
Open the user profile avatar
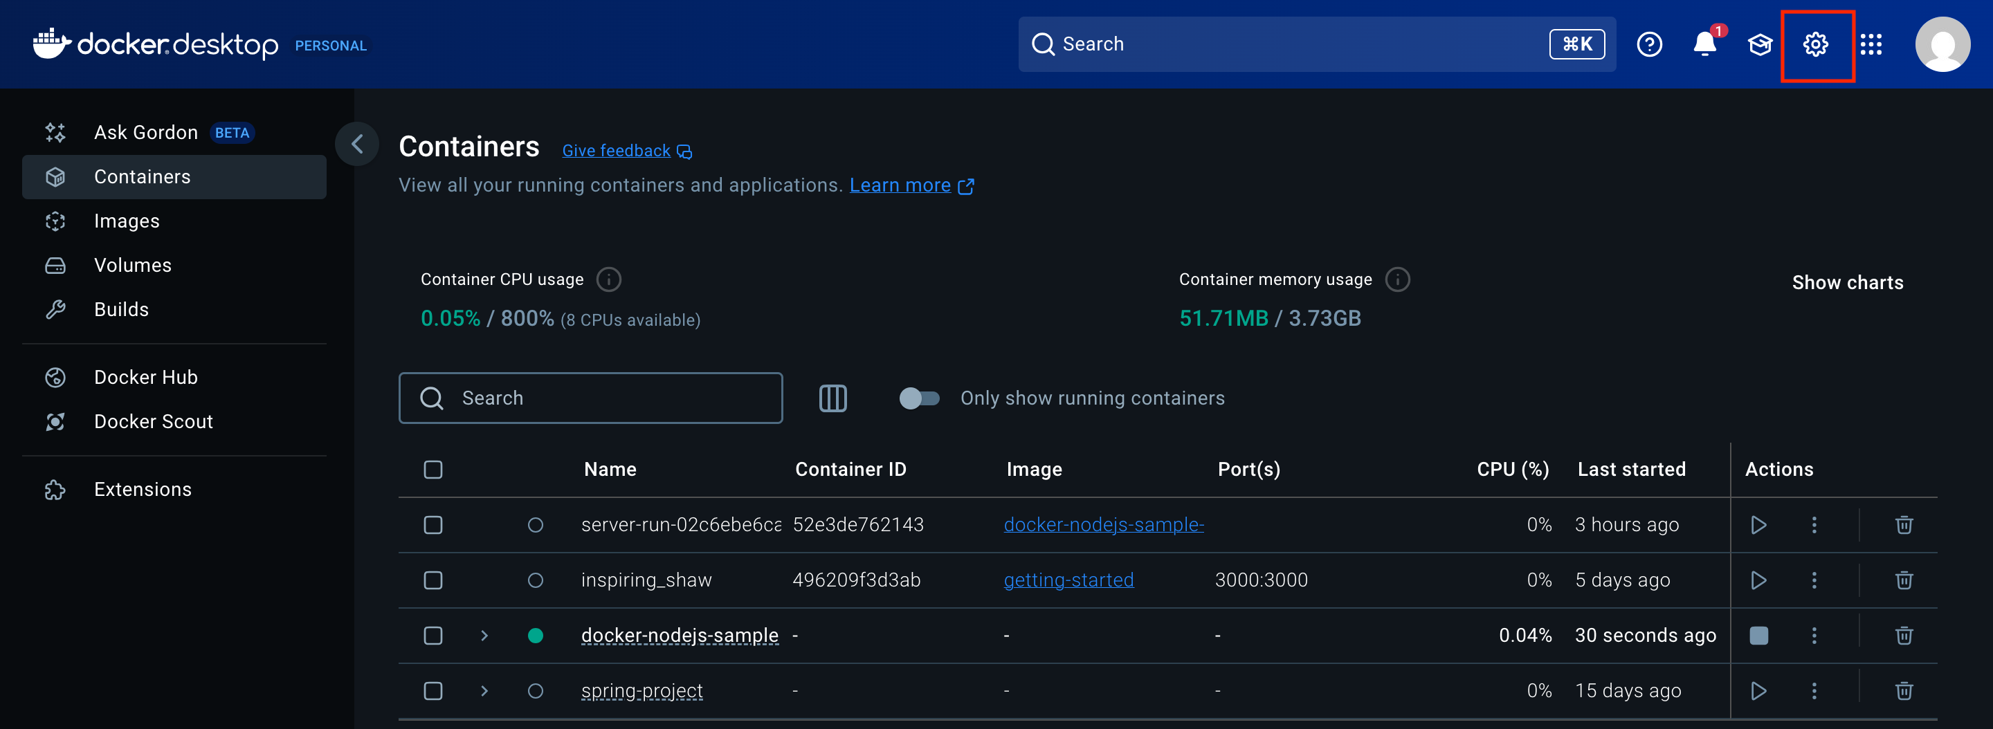coord(1942,44)
